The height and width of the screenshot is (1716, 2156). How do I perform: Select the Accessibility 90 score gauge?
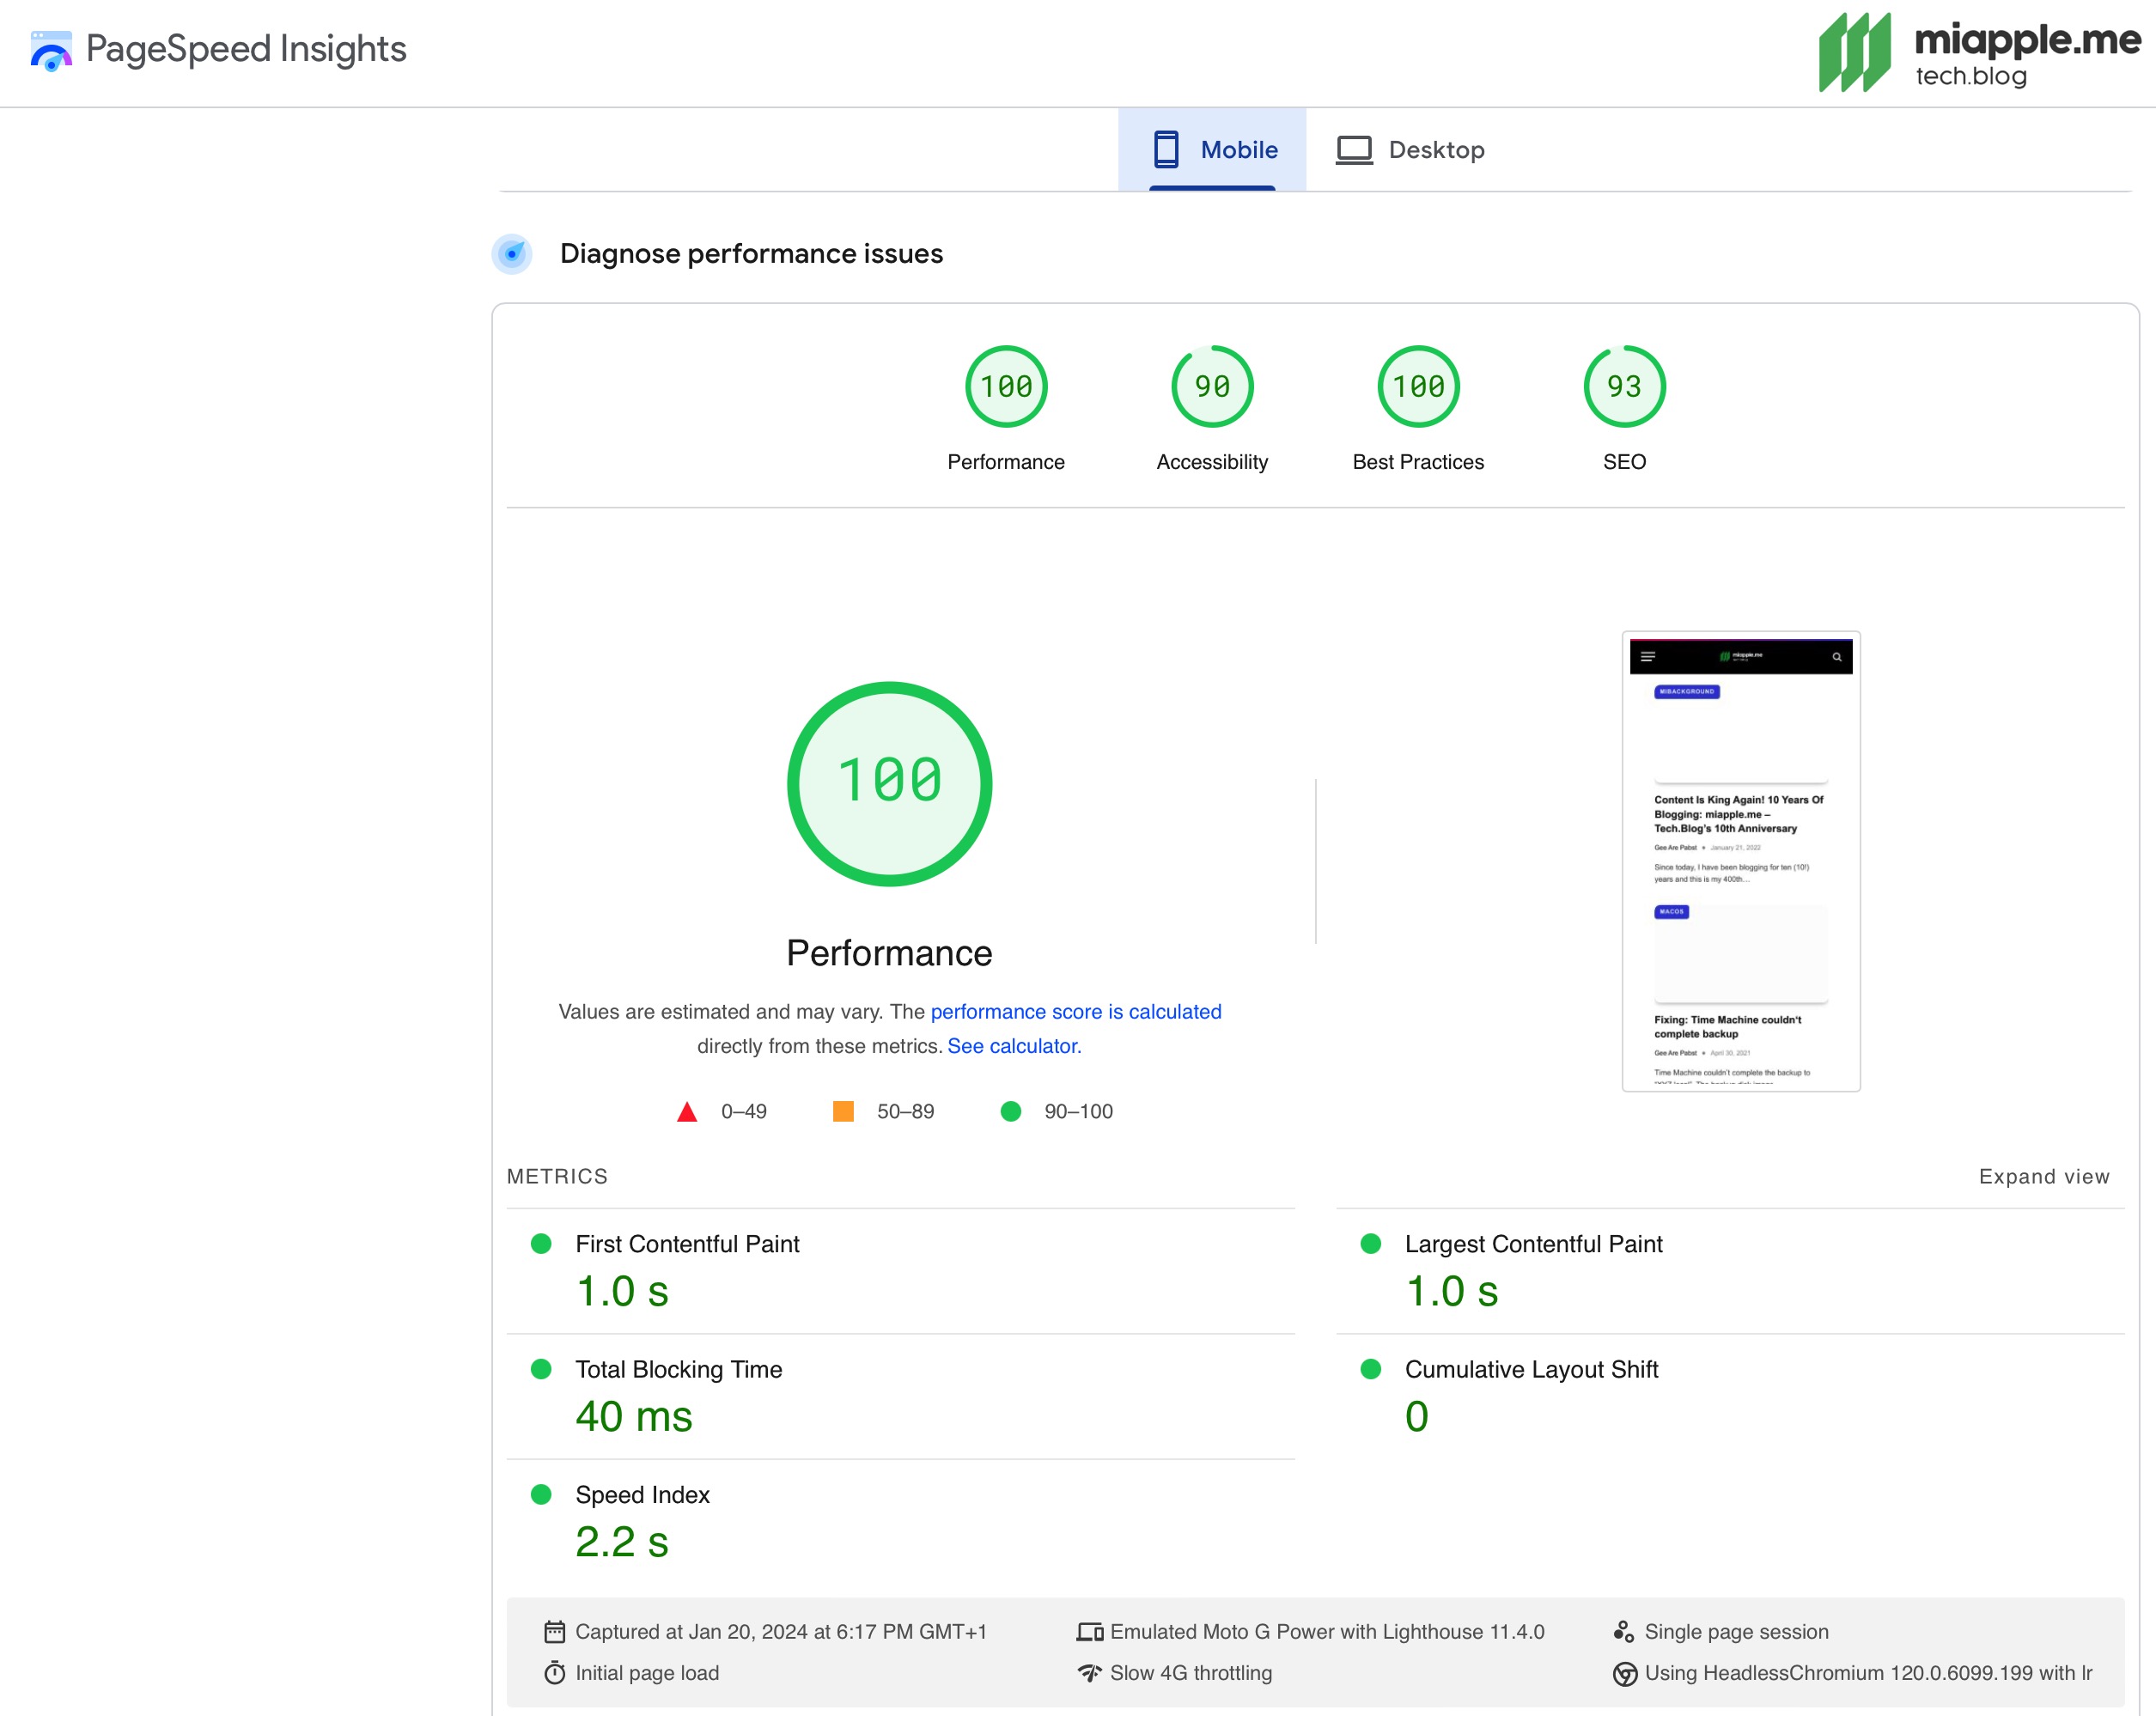[x=1212, y=386]
